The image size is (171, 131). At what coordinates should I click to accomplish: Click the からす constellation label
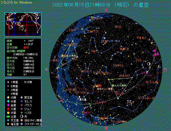131,102
